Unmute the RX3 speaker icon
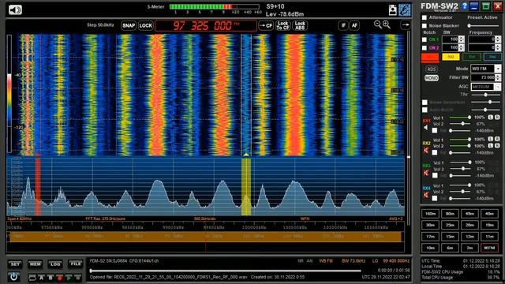The height and width of the screenshot is (284, 505). 426,173
